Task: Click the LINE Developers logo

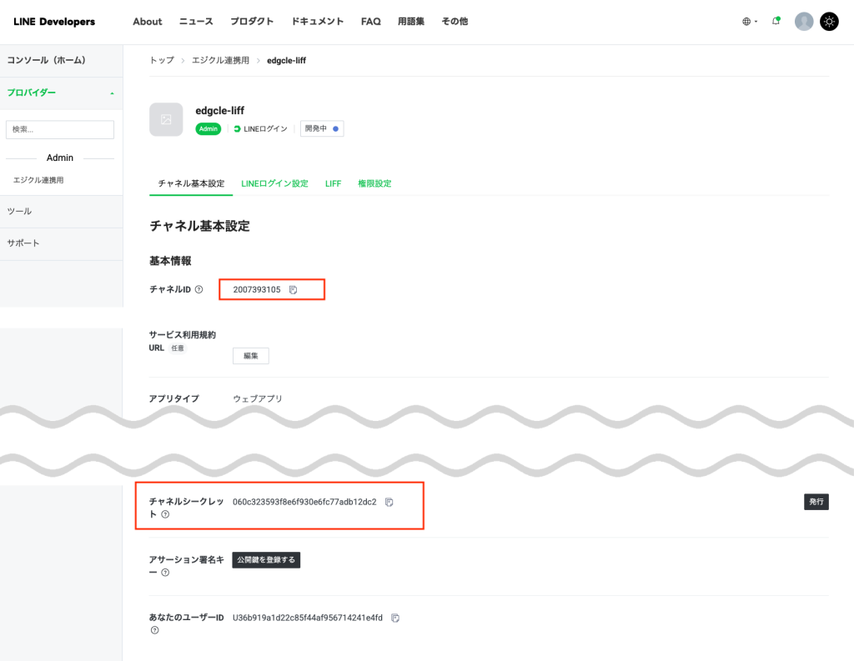Action: (x=54, y=22)
